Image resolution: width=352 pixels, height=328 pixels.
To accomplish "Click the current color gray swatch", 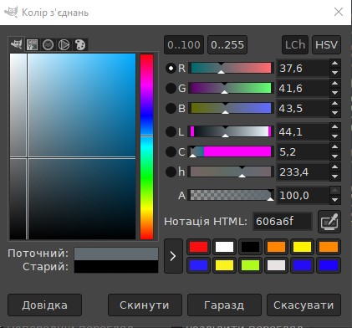I will (x=116, y=254).
